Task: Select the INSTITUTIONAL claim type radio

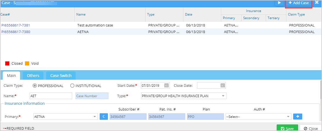Action: [x=72, y=86]
